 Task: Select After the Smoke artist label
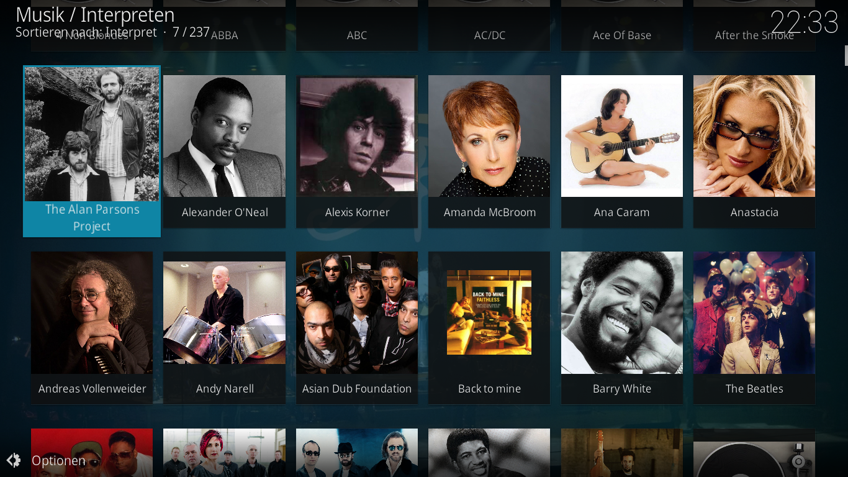[x=754, y=35]
